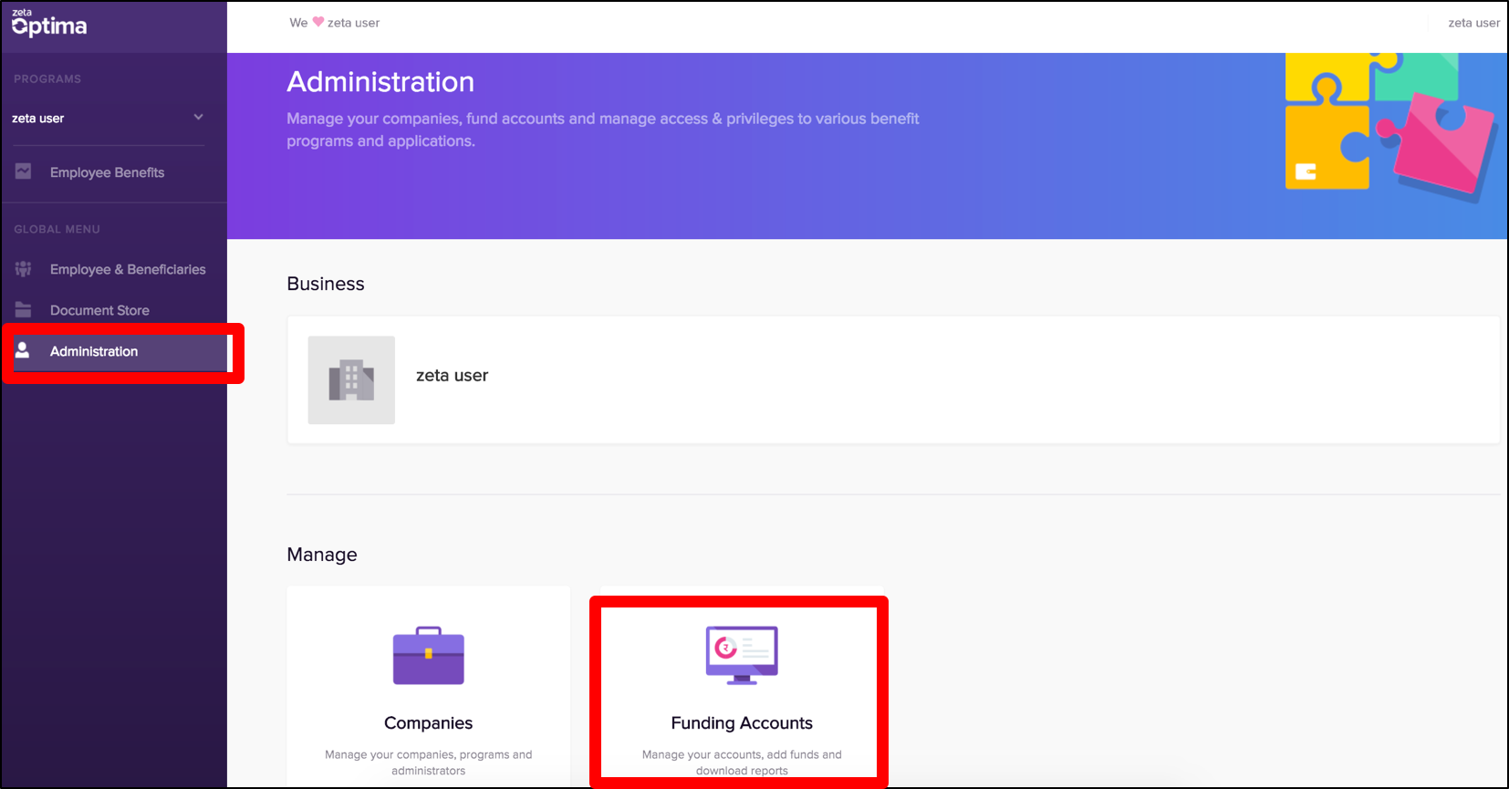Expand the zeta user program dropdown
Image resolution: width=1509 pixels, height=789 pixels.
(198, 118)
